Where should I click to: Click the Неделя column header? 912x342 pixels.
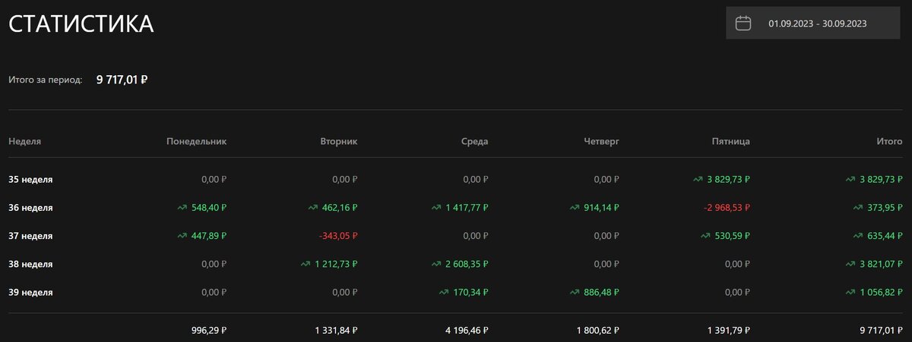(24, 141)
